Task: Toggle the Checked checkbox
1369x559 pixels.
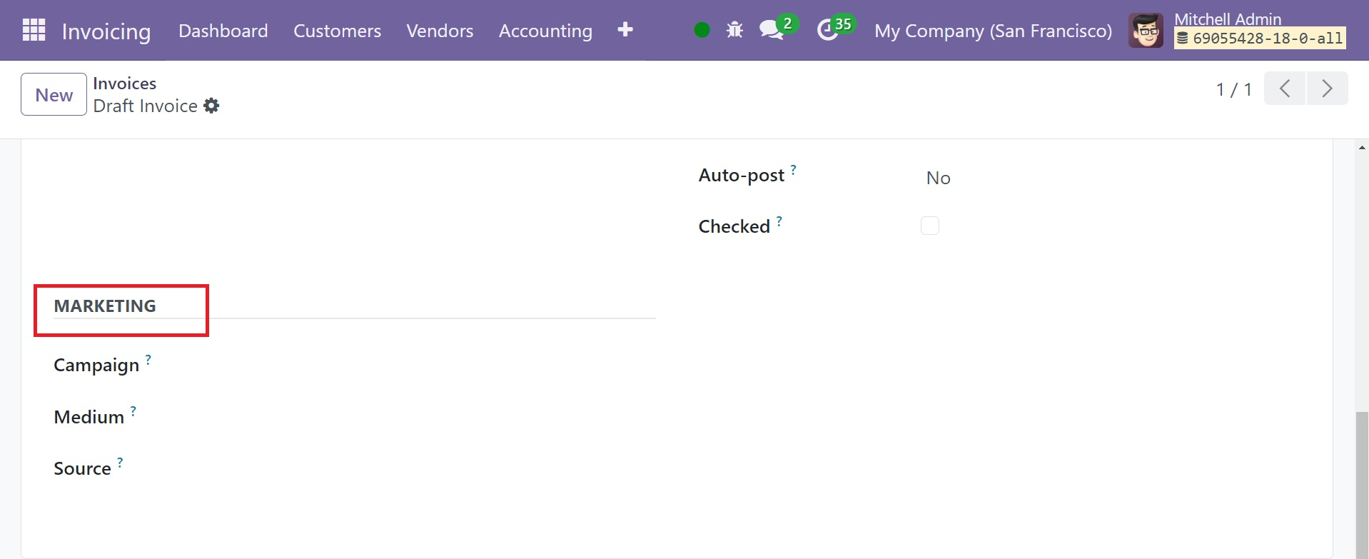Action: pyautogui.click(x=929, y=226)
